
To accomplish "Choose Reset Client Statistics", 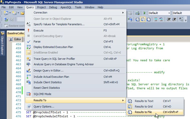I will coord(76,88).
